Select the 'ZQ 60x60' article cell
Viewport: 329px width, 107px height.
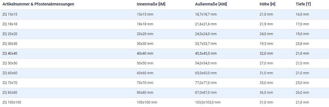[10, 73]
